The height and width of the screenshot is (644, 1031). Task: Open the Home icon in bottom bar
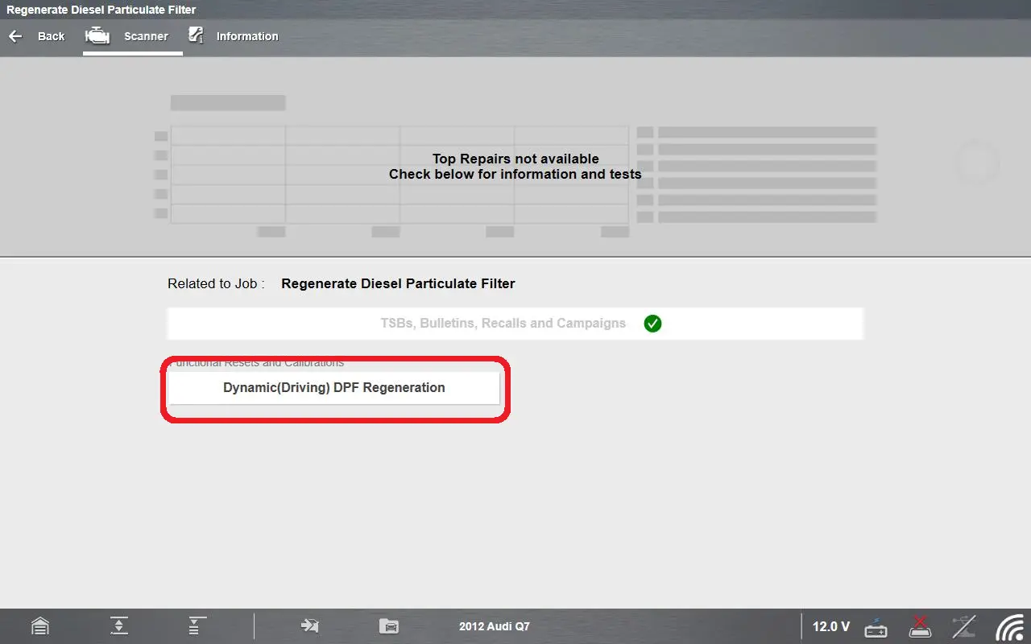[39, 626]
